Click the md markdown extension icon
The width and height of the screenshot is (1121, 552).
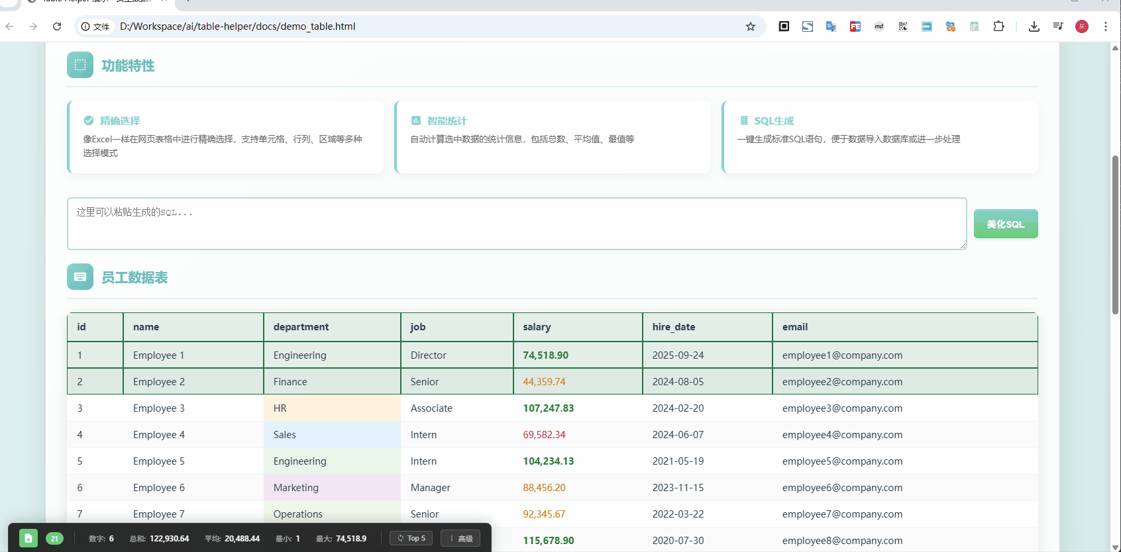pos(879,26)
